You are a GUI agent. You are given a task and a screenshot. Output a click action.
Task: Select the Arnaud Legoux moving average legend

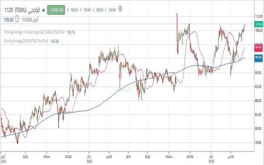click(x=34, y=32)
